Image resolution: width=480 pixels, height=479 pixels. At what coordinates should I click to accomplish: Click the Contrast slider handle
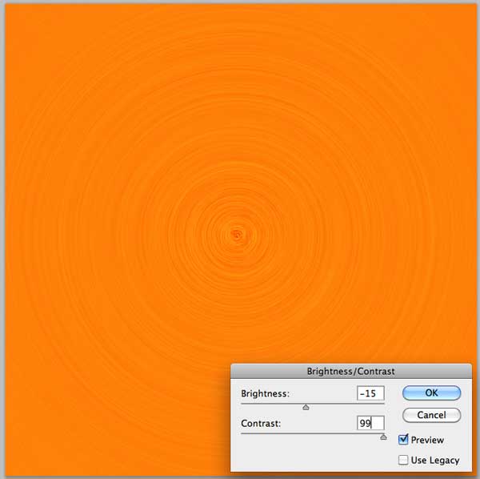click(x=383, y=437)
